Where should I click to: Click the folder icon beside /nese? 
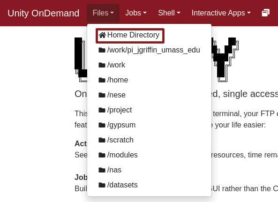pos(102,95)
